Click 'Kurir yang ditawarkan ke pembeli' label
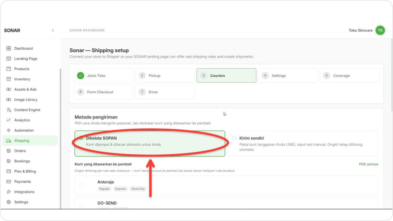Image resolution: width=393 pixels, height=221 pixels. [103, 164]
